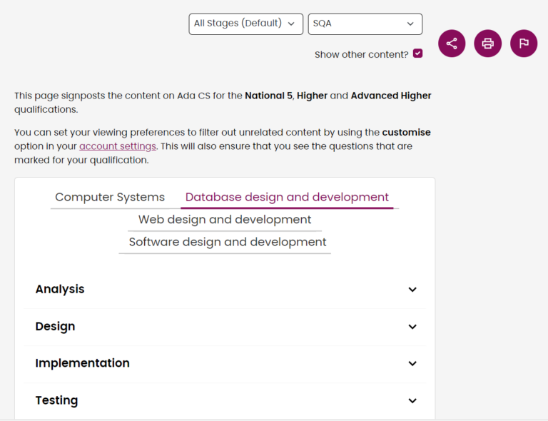Open the All Stages (Default) dropdown
This screenshot has height=421, width=548.
(x=245, y=24)
